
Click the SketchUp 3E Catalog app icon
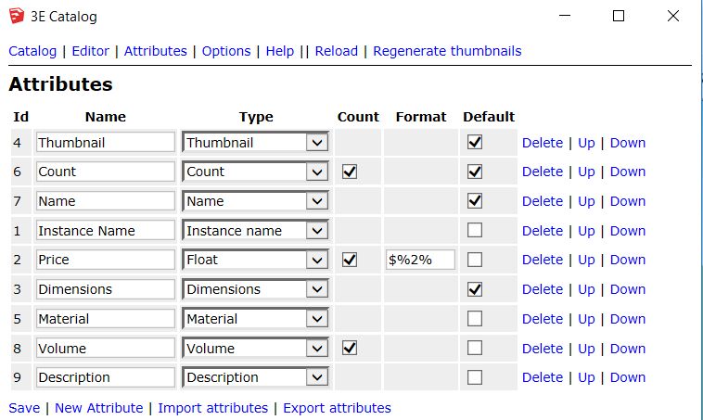[x=17, y=16]
